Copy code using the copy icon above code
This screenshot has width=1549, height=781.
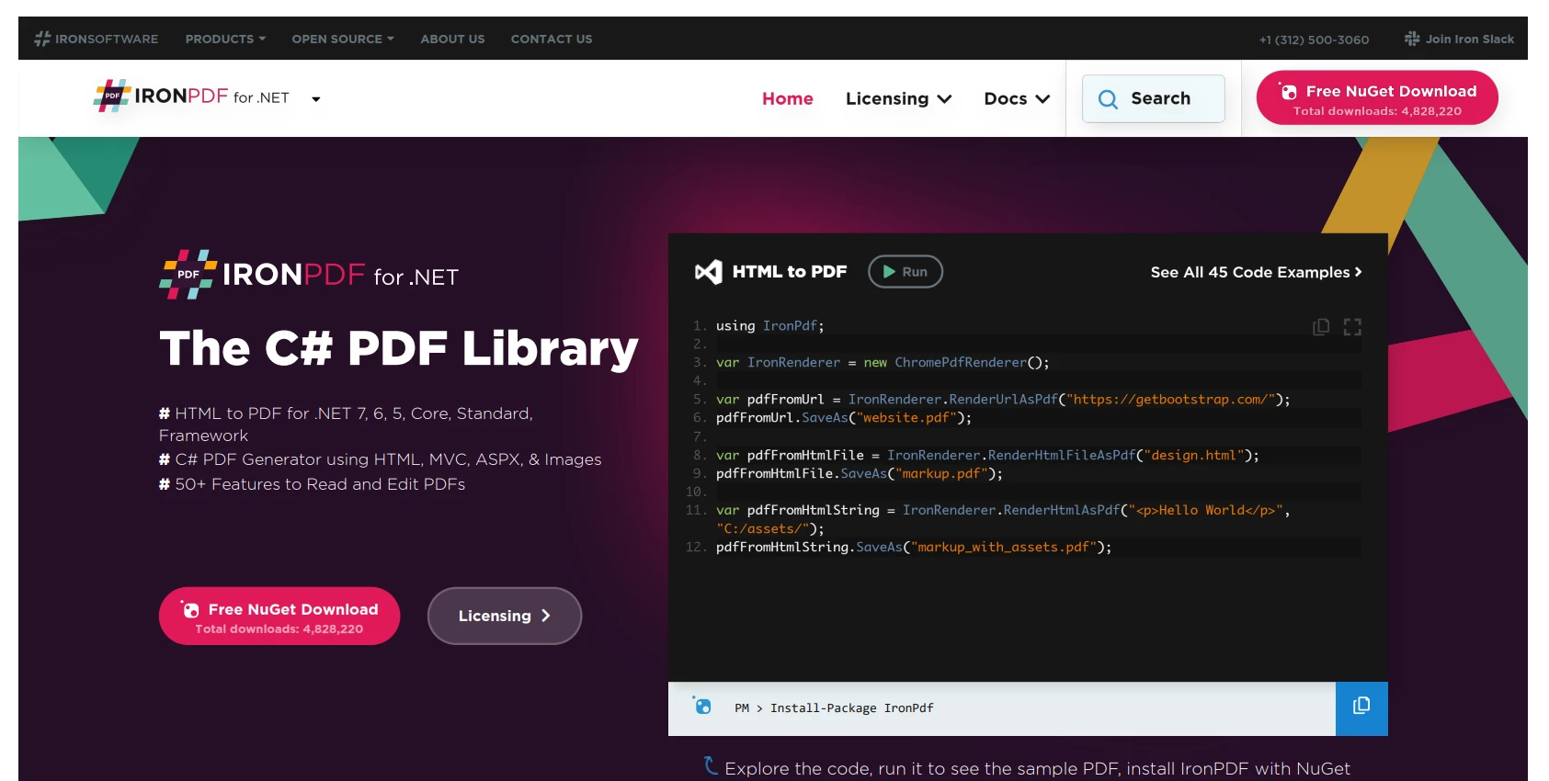click(1321, 327)
